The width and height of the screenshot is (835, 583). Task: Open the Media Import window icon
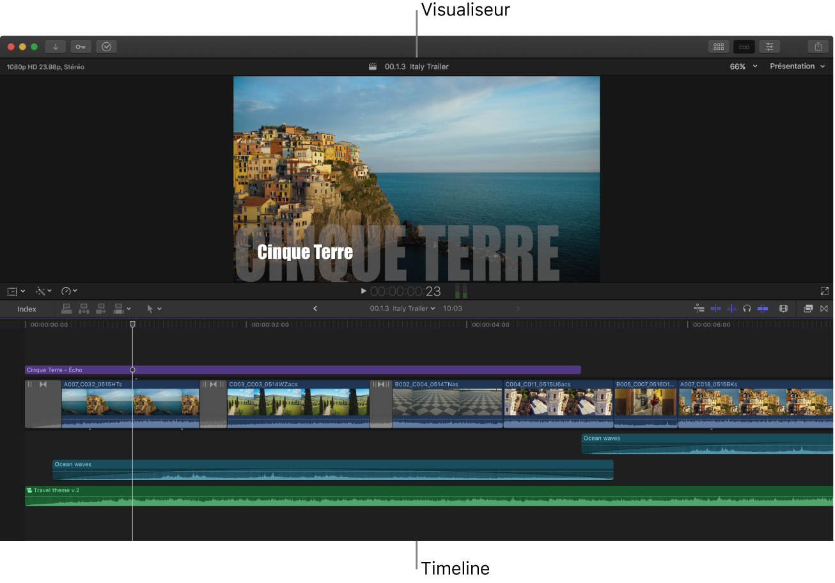coord(55,46)
